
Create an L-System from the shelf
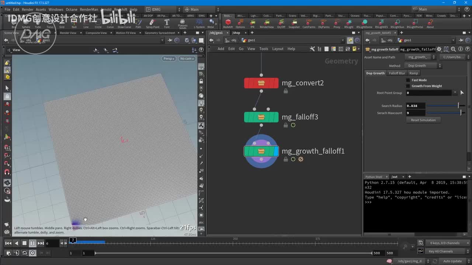[x=199, y=24]
